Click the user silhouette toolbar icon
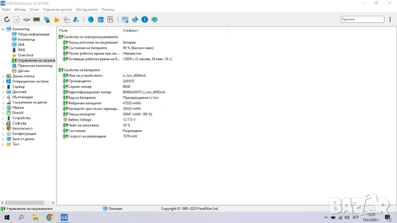Viewport: 397px width, 223px height. click(76, 19)
